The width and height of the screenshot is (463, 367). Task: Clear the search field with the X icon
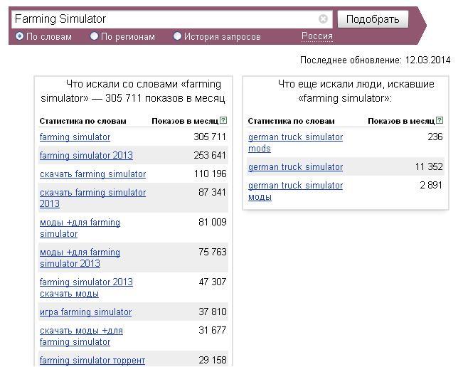coord(323,19)
